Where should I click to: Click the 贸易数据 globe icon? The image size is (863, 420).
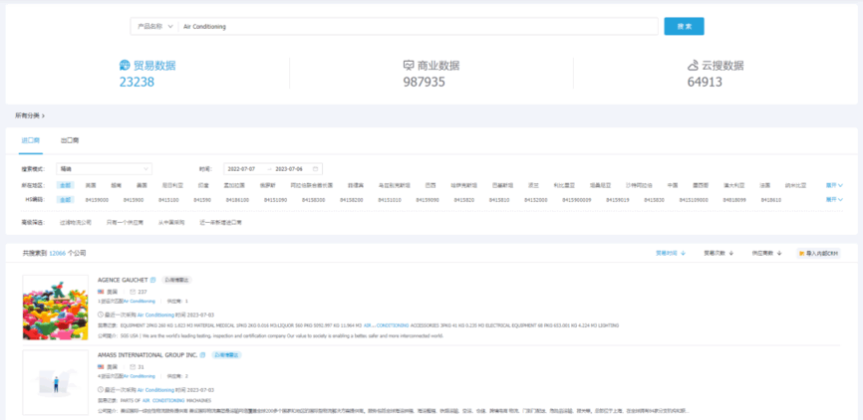coord(125,66)
